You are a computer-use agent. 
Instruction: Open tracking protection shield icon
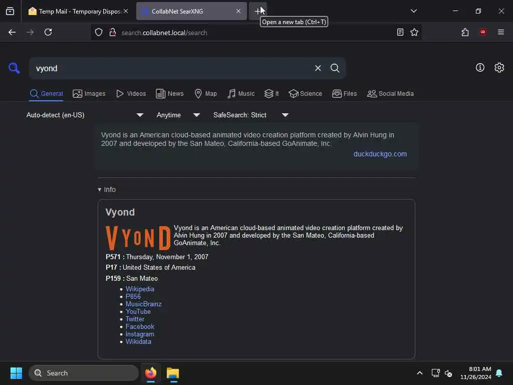click(x=99, y=32)
